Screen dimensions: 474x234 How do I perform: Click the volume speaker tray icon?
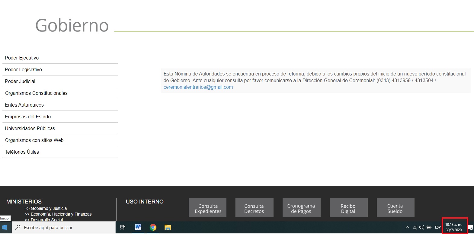coord(421,227)
